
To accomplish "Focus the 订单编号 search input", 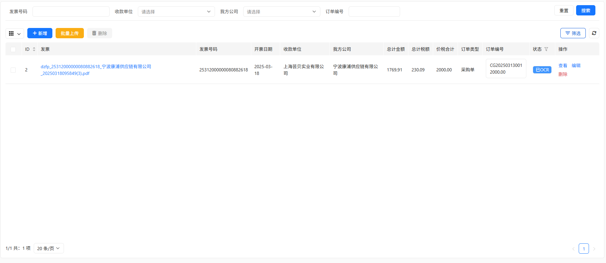I will (x=374, y=12).
